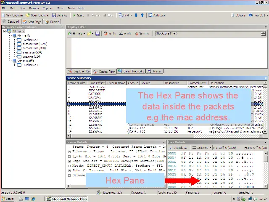
Task: Sort by the Process Name column header
Action: [116, 83]
